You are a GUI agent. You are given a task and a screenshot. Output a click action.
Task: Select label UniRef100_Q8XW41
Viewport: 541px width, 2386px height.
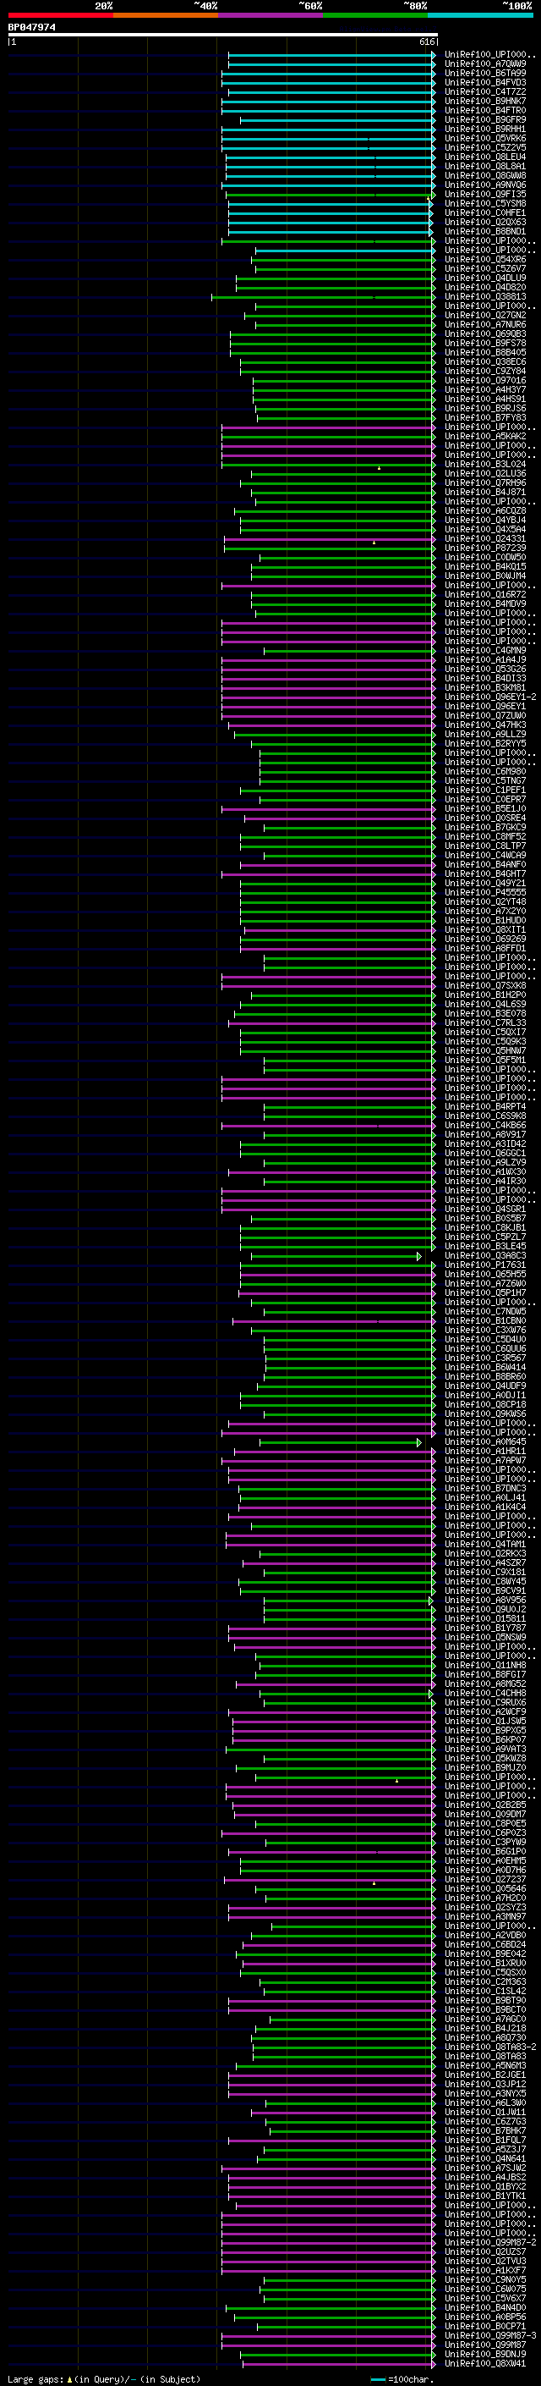point(484,2365)
